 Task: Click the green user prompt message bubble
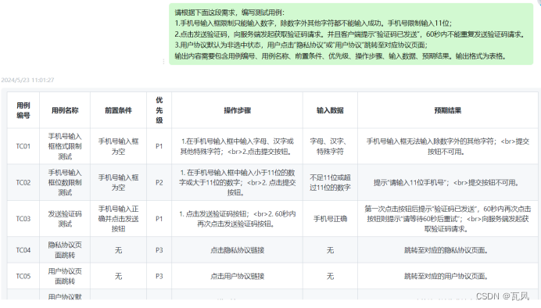click(351, 34)
